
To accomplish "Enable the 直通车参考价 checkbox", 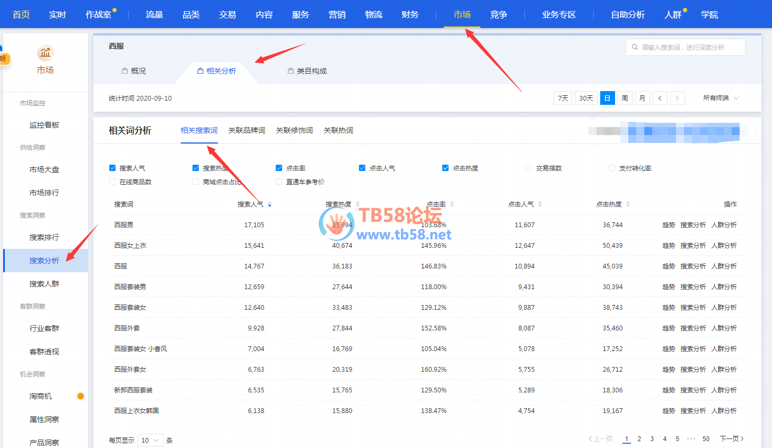I will pyautogui.click(x=279, y=182).
